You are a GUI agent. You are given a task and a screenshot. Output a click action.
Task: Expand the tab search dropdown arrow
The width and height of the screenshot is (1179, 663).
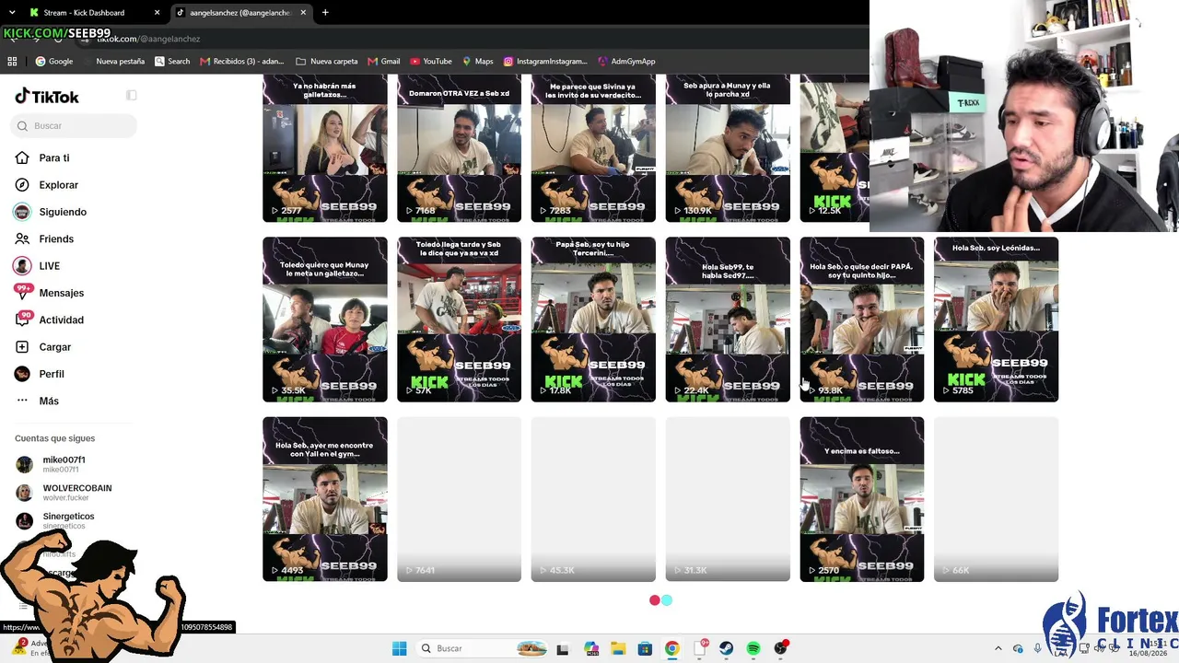pyautogui.click(x=12, y=13)
